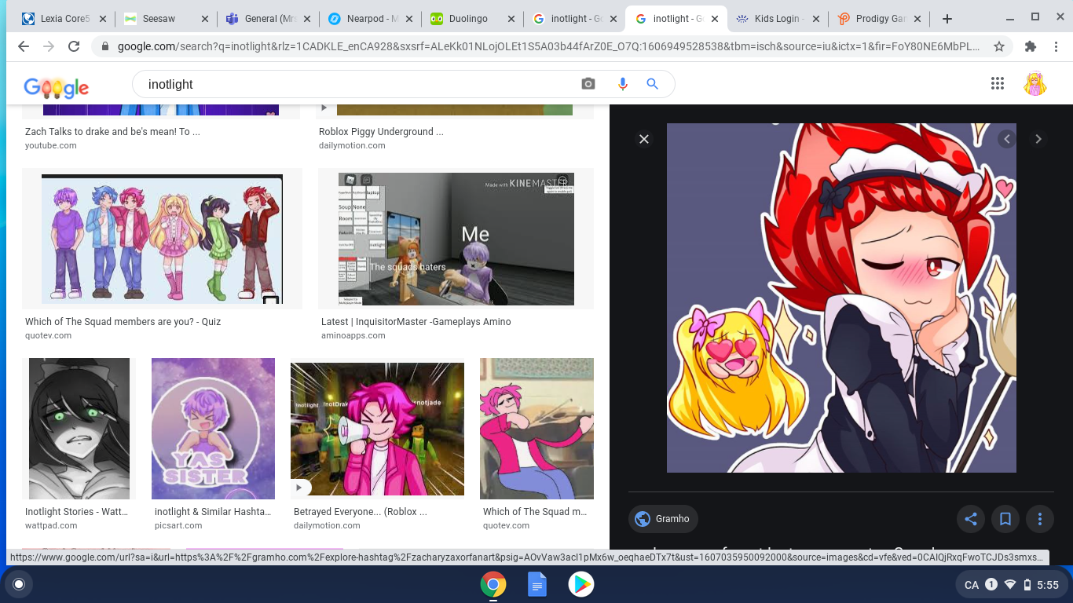The image size is (1073, 603).
Task: Open Chrome extensions puzzle icon
Action: [x=1031, y=46]
